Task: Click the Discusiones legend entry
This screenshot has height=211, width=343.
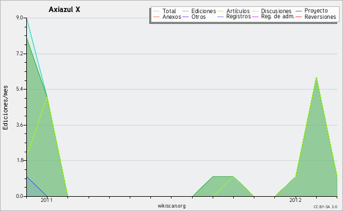Action: pos(276,11)
